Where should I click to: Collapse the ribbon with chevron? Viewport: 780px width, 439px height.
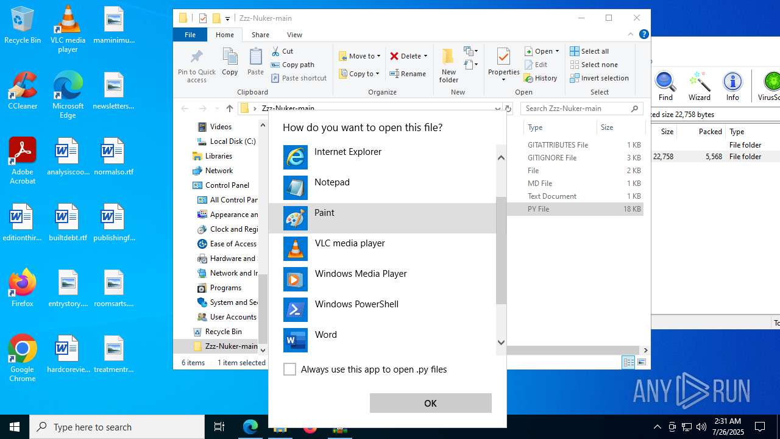[631, 35]
